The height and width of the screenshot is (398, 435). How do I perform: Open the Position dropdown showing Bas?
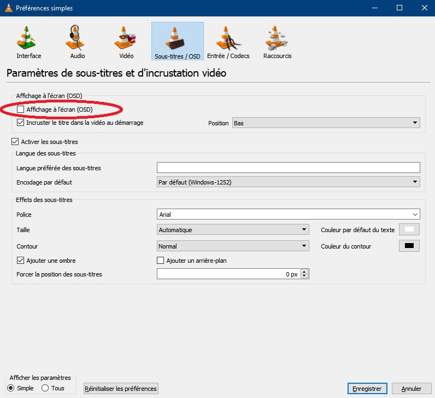pyautogui.click(x=326, y=123)
